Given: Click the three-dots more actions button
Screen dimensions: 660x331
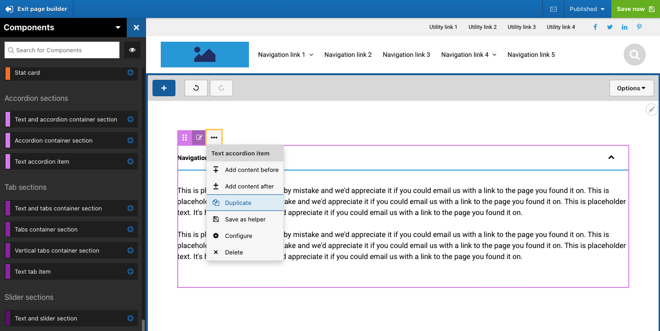Looking at the screenshot, I should click(x=214, y=138).
